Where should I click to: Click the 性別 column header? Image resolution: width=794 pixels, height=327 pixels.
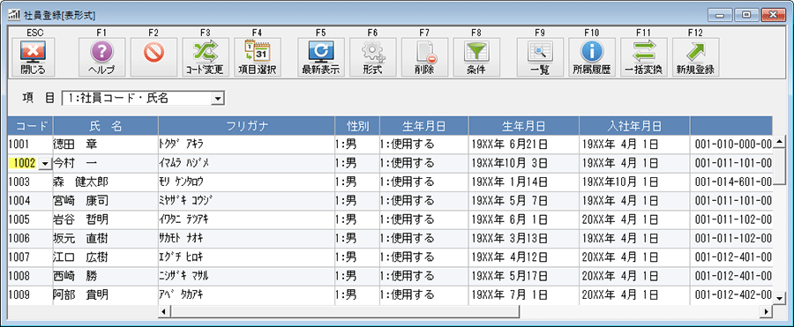[x=357, y=125]
